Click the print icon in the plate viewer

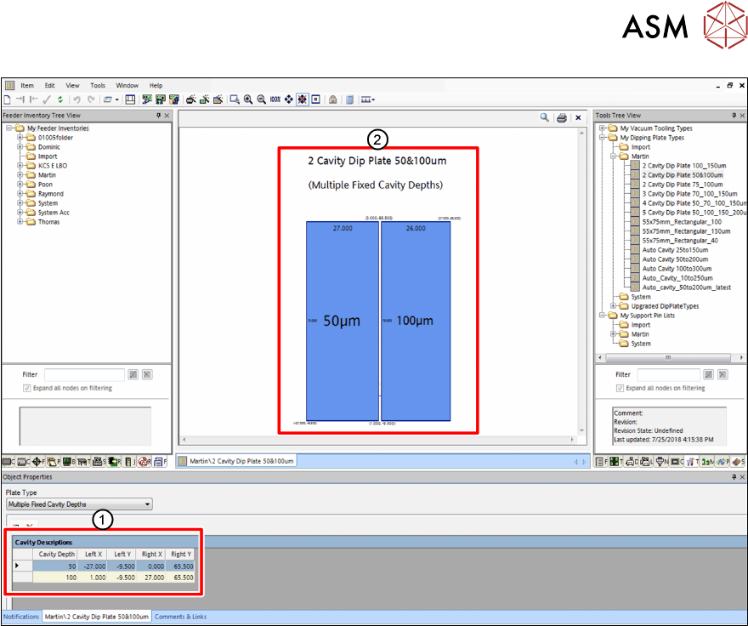click(x=562, y=118)
